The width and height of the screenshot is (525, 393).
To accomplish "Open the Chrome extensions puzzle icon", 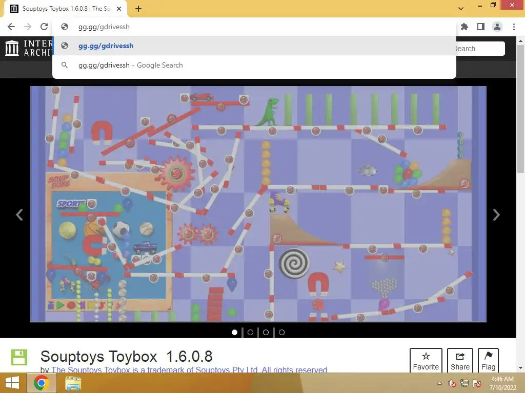I will pos(465,27).
